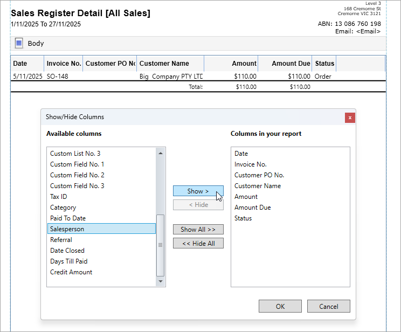Select Referral in Available columns

tap(61, 240)
